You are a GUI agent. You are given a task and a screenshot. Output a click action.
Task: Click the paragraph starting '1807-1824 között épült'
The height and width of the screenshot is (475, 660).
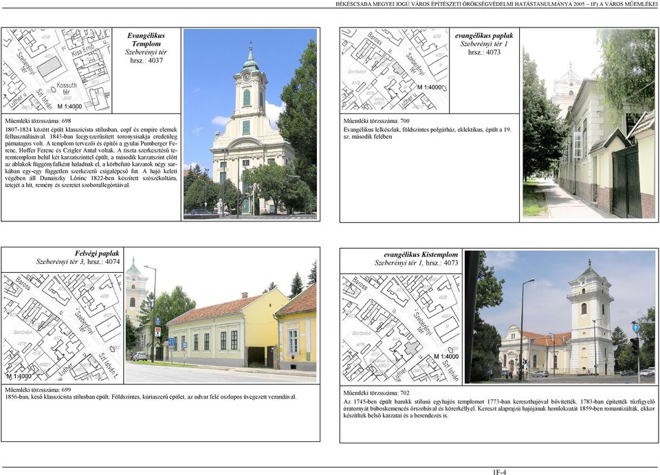[x=91, y=157]
